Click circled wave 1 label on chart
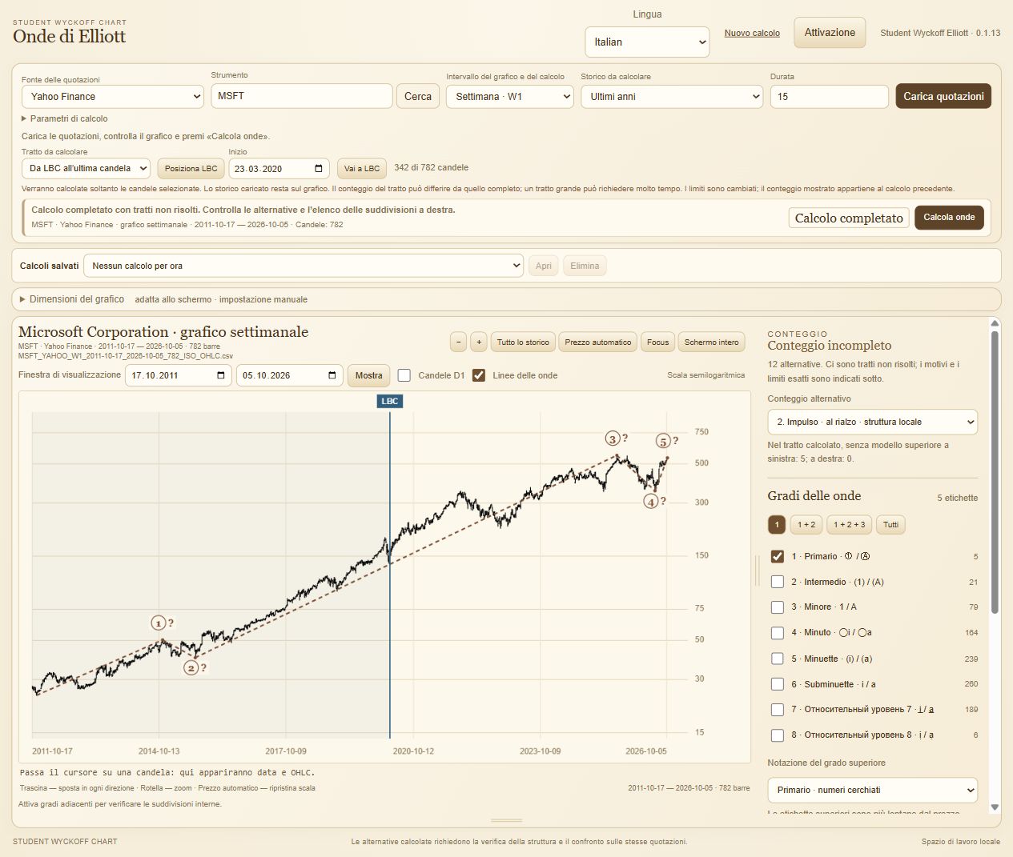Image resolution: width=1013 pixels, height=857 pixels. click(159, 623)
